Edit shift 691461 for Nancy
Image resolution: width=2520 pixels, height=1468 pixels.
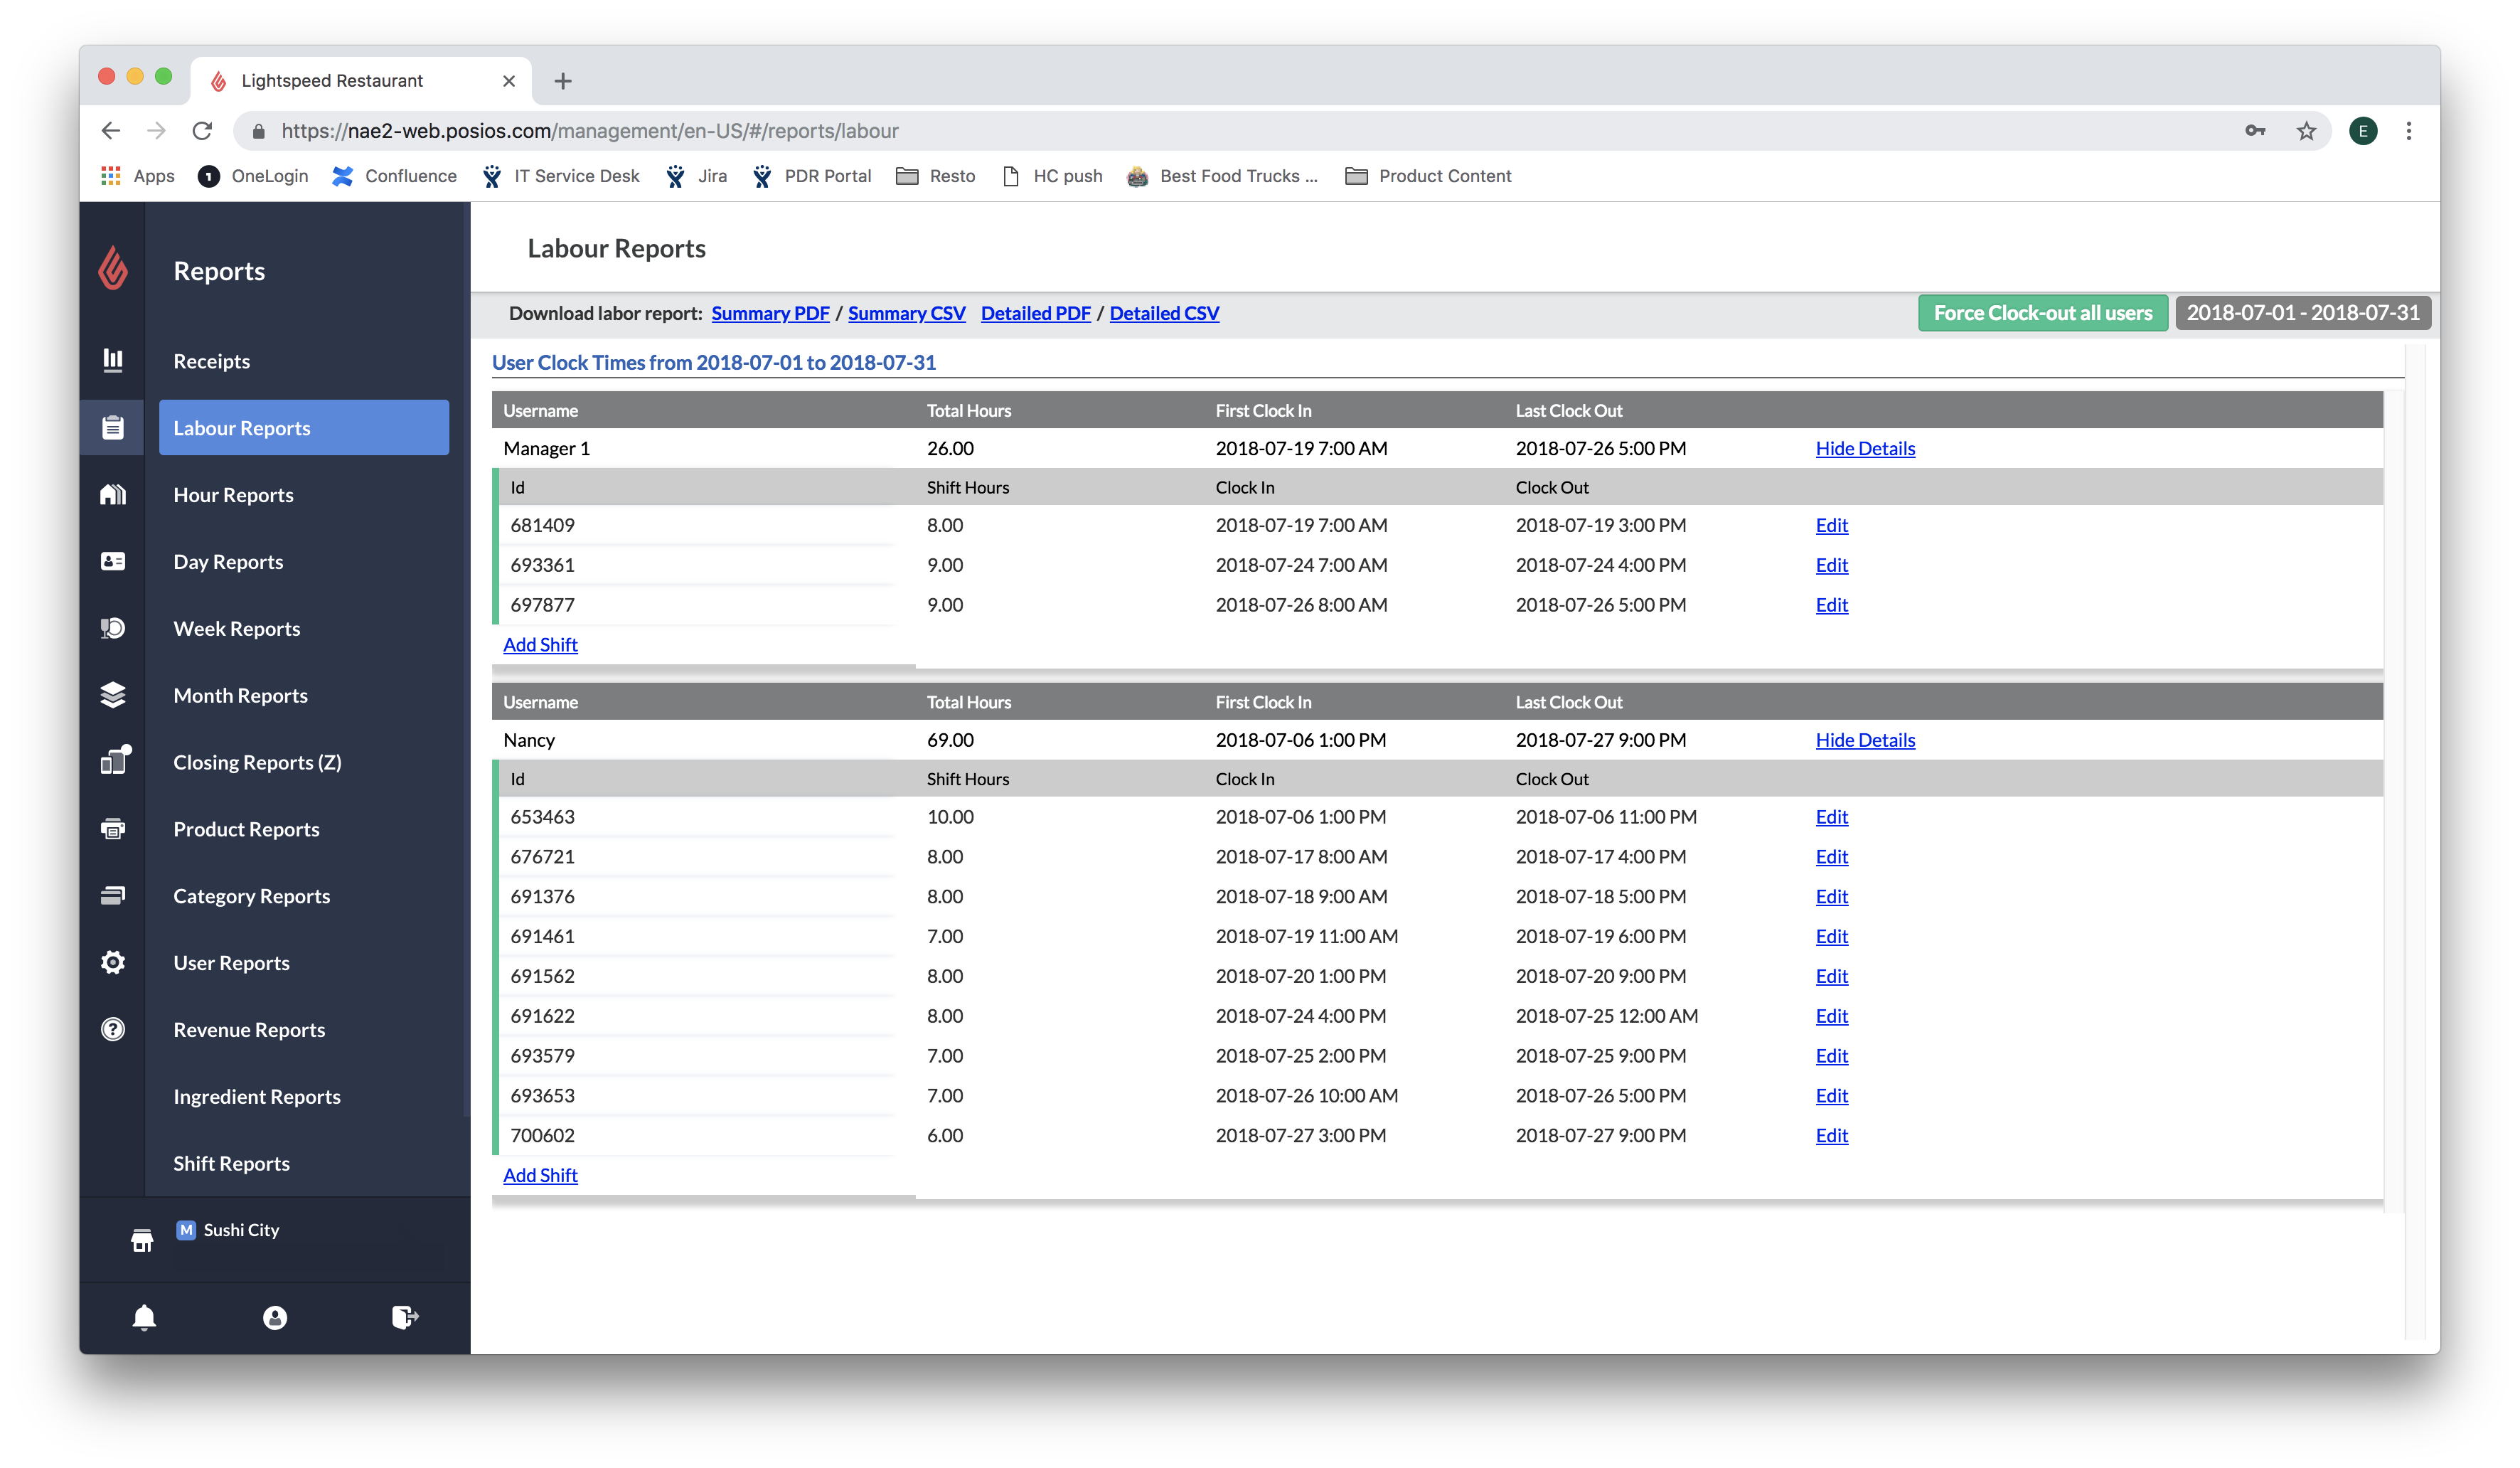[1831, 936]
